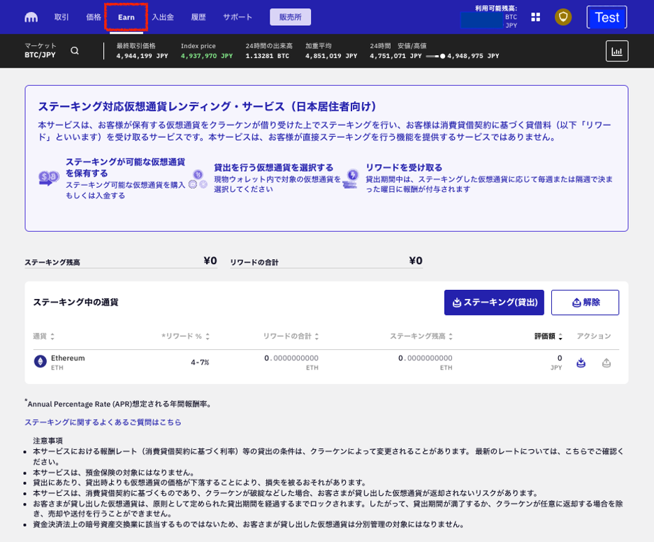Sort table by 評価額 column
Image resolution: width=654 pixels, height=542 pixels.
548,336
